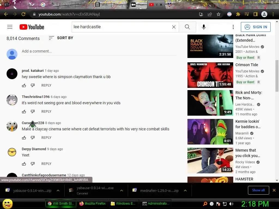
Task: Open the media control playlist icon
Action: coord(247,14)
